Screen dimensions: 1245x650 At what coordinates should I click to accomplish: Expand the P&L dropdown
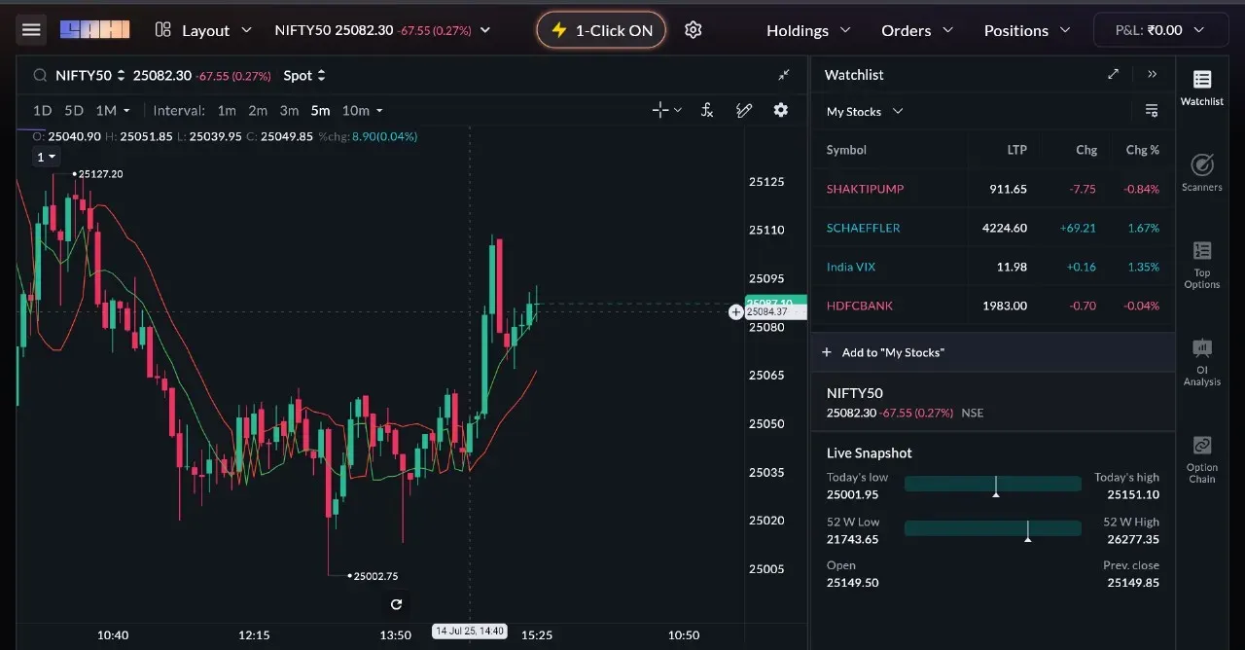coord(1161,30)
